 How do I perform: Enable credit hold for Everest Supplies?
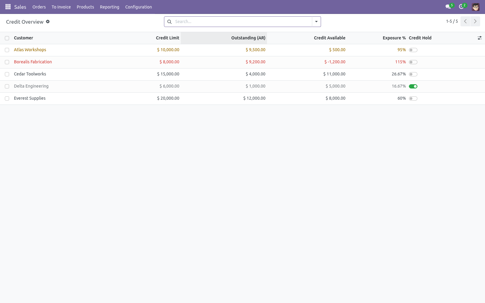coord(413,98)
